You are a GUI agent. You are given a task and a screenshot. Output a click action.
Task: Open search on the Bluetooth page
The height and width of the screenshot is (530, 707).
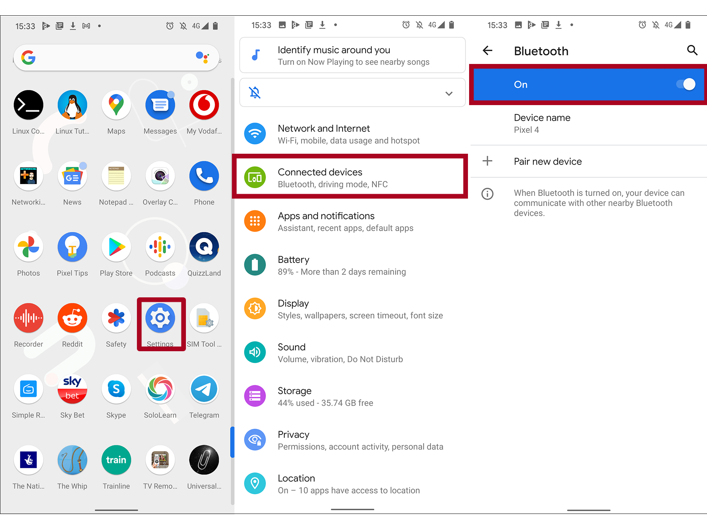(x=692, y=50)
